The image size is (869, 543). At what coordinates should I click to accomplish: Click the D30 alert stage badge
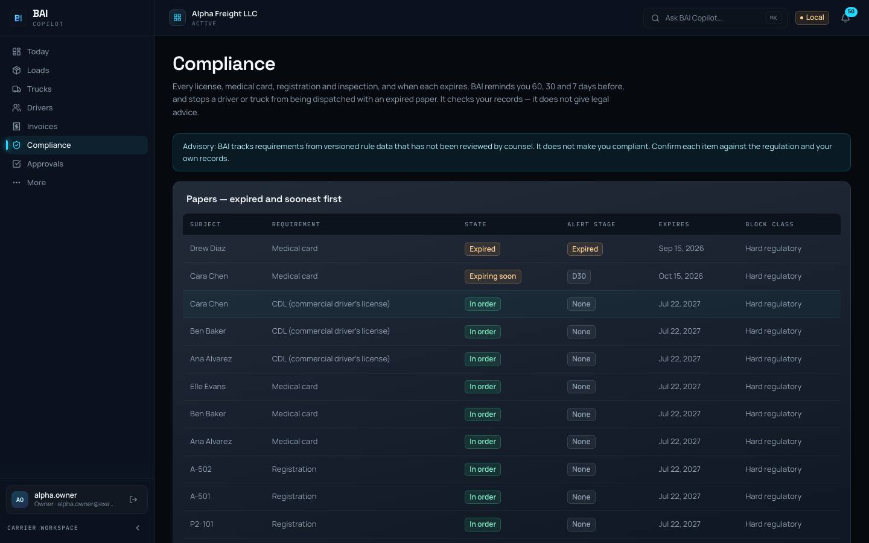pyautogui.click(x=579, y=276)
